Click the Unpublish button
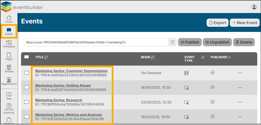This screenshot has width=261, height=125. coord(217,42)
